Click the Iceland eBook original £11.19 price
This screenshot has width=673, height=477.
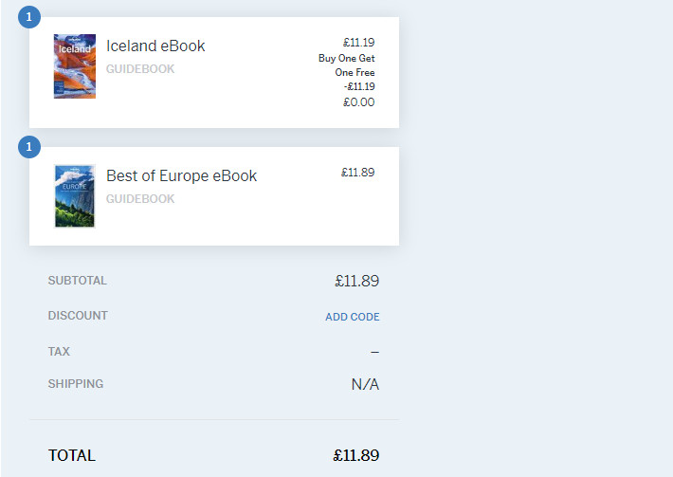[358, 42]
